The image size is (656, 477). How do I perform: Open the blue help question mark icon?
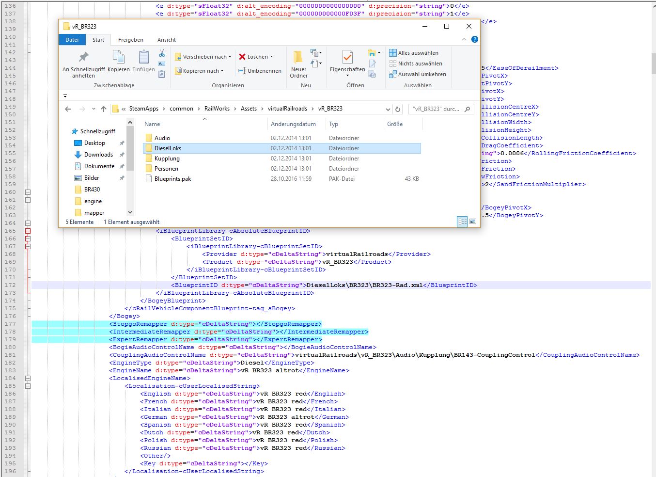click(474, 39)
